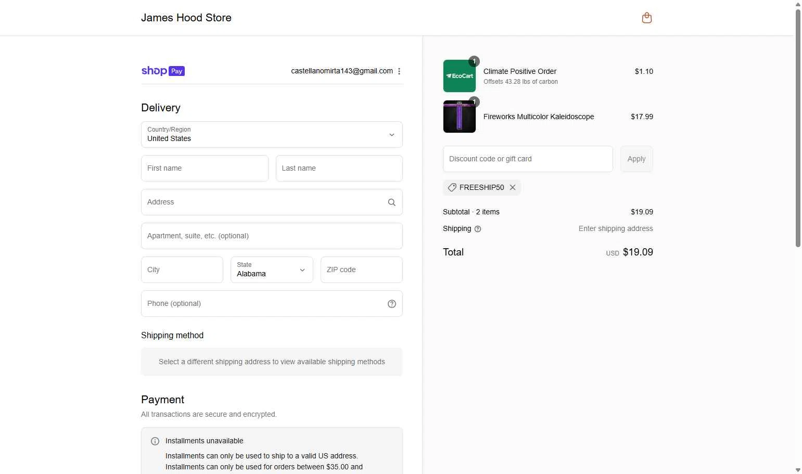Click the Climate Positive Order item name
This screenshot has width=802, height=474.
point(520,71)
